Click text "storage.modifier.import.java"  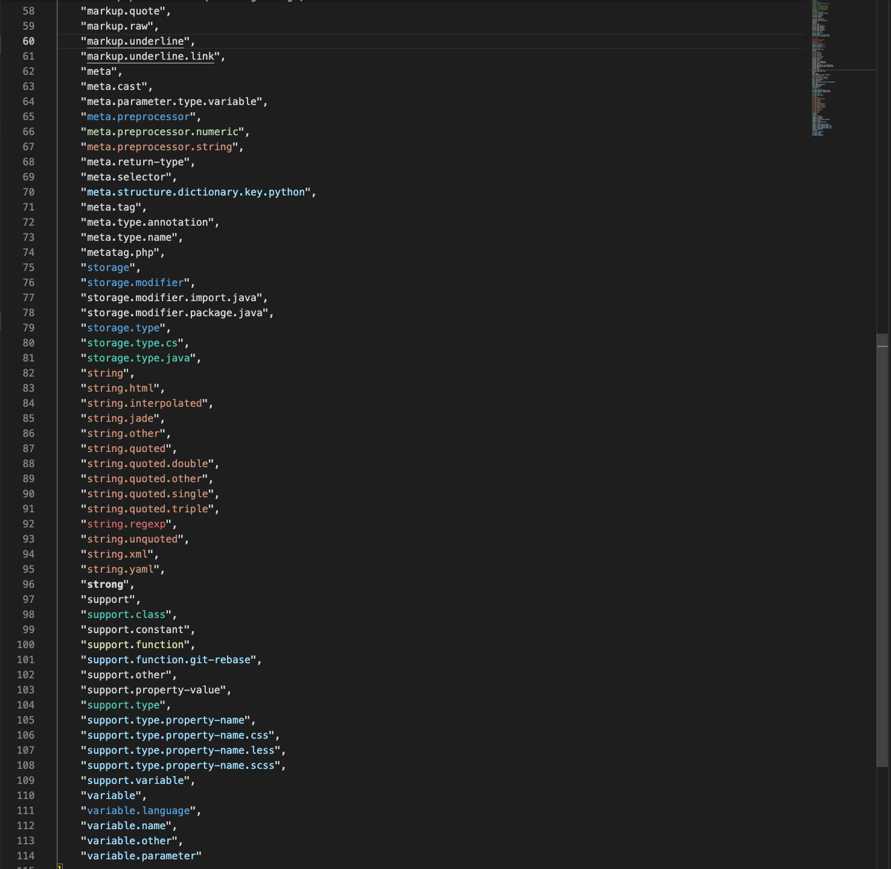pos(172,298)
